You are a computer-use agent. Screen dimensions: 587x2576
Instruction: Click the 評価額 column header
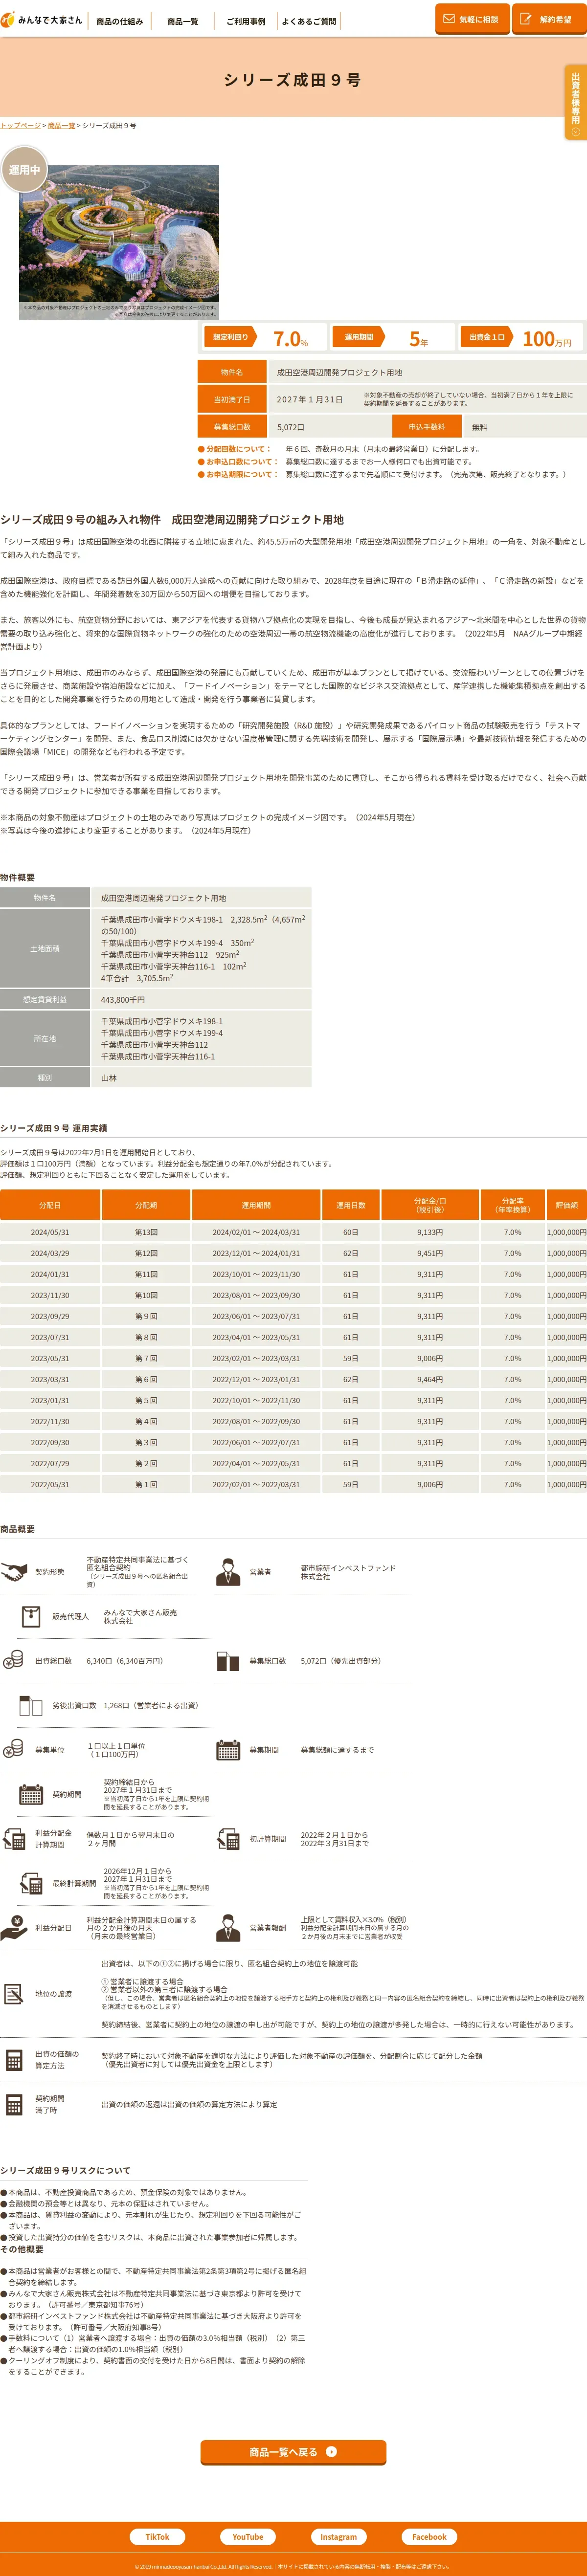[x=567, y=1205]
